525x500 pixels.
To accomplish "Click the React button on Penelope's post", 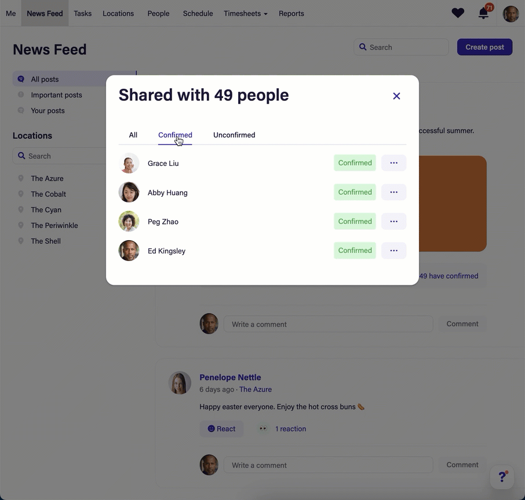I will pyautogui.click(x=221, y=429).
